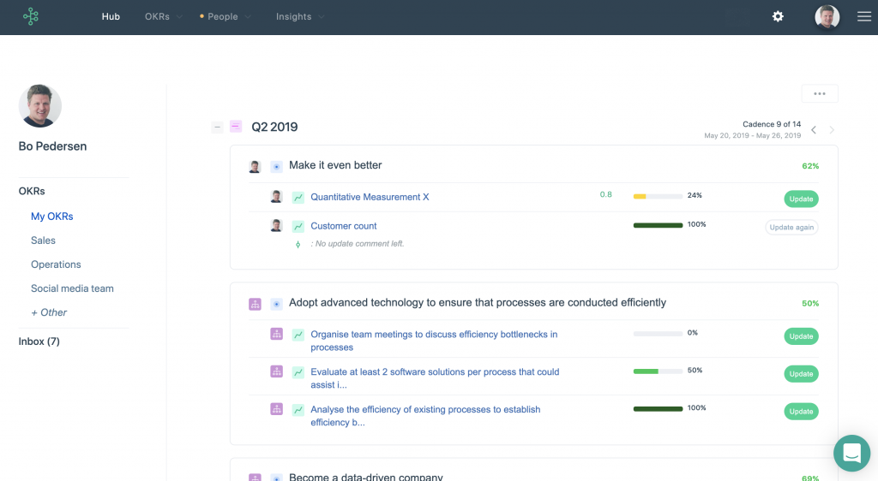Click Adopt advanced technology objective title
878x481 pixels.
(x=478, y=302)
